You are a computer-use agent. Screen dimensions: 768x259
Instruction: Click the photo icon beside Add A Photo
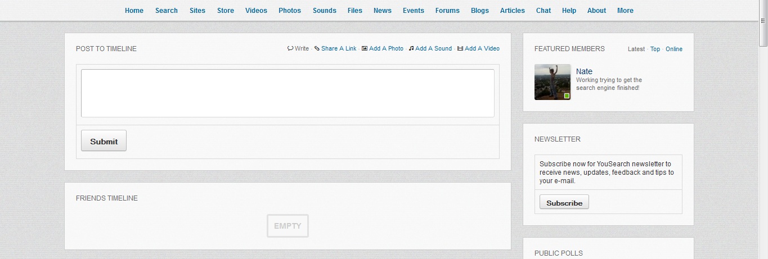[365, 48]
